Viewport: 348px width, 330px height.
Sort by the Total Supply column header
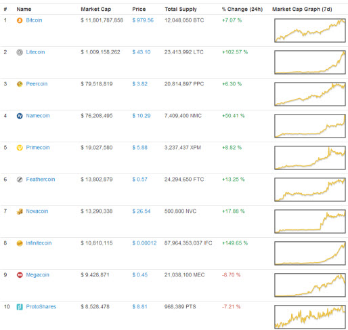[181, 9]
